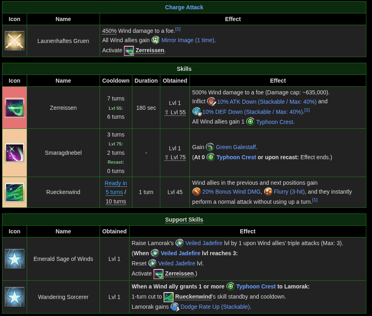The width and height of the screenshot is (372, 316).
Task: Click the ATK Down debuff icon
Action: click(x=211, y=102)
